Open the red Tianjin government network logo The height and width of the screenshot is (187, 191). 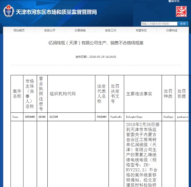tap(181, 11)
